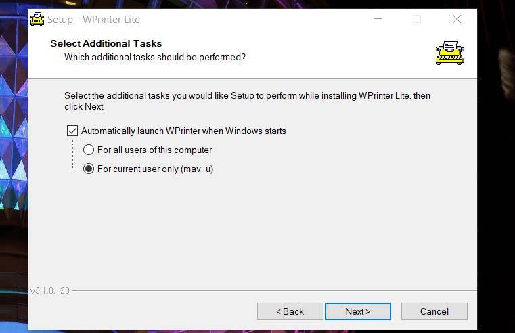The width and height of the screenshot is (515, 333).
Task: Click the 'Setup - WPrinter Lite' title text
Action: (93, 20)
